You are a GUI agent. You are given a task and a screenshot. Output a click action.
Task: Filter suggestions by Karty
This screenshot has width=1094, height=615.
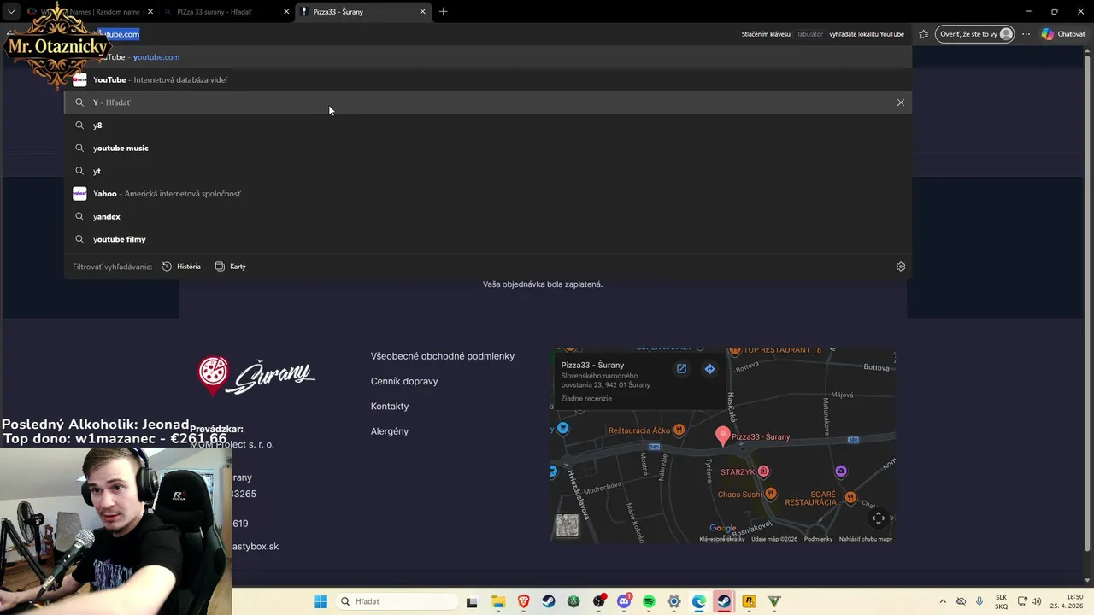(230, 266)
